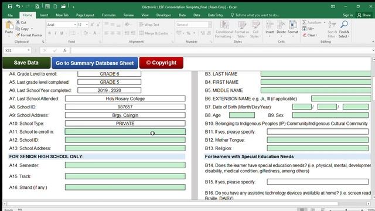Click the green Save Data button
The width and height of the screenshot is (375, 211).
26,63
